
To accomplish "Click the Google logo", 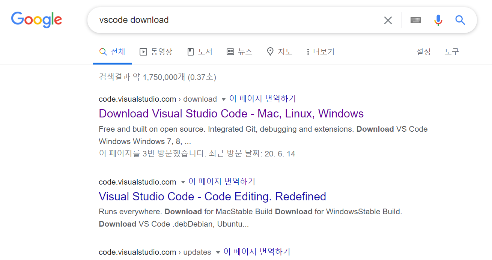I will click(36, 20).
